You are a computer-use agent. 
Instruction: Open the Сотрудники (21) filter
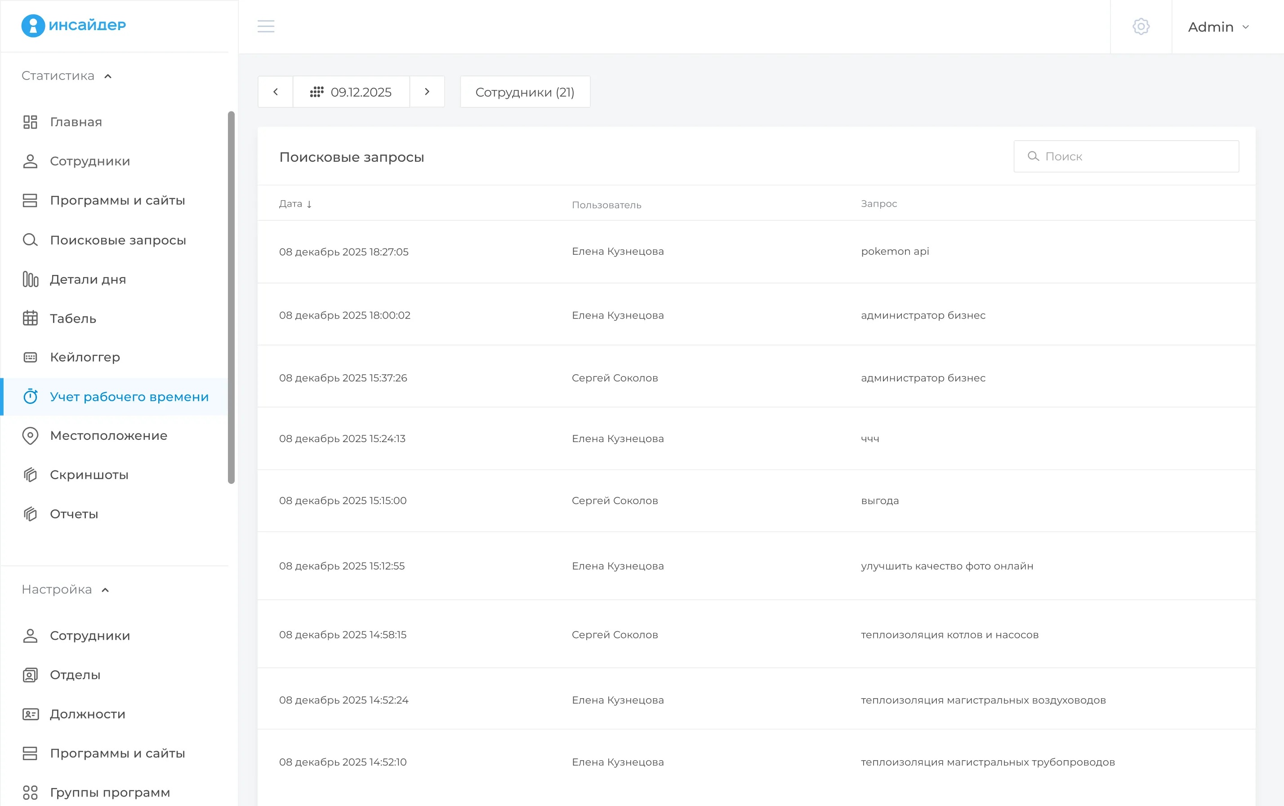pyautogui.click(x=525, y=92)
